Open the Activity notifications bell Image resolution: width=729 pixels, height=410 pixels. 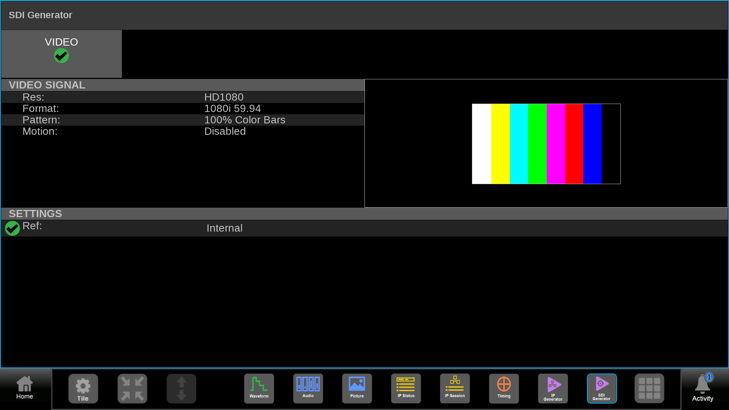click(702, 388)
